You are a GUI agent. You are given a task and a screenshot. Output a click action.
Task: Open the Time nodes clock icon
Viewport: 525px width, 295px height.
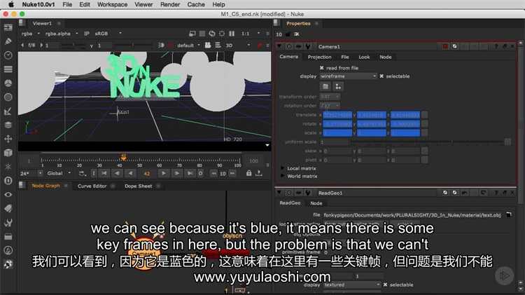8,55
